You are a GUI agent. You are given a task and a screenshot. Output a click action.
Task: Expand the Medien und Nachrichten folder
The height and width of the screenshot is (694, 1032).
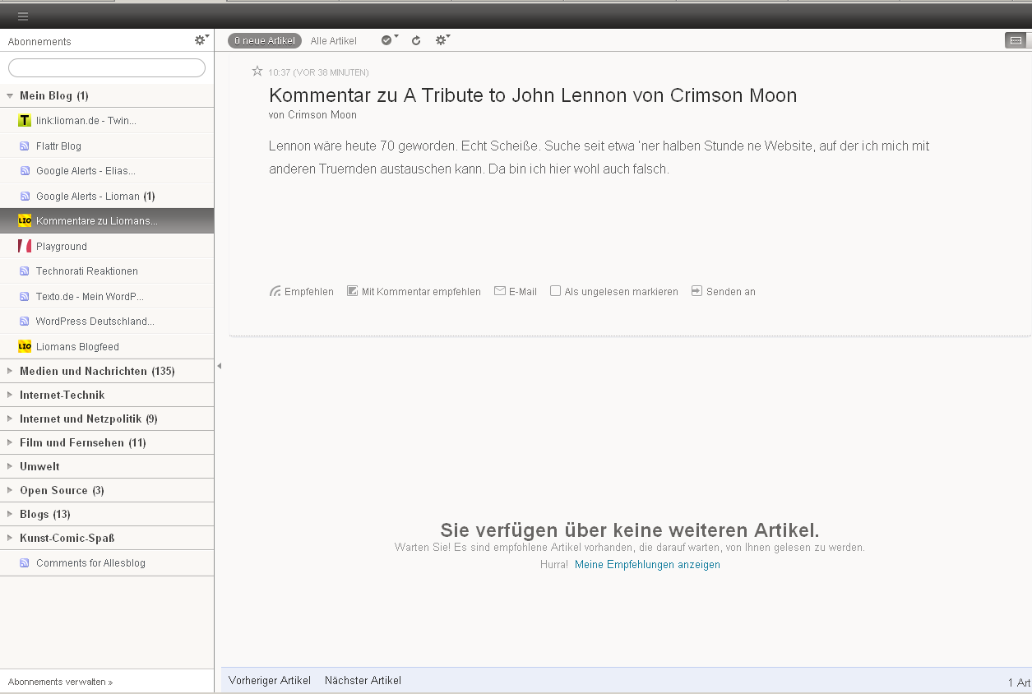(x=10, y=371)
